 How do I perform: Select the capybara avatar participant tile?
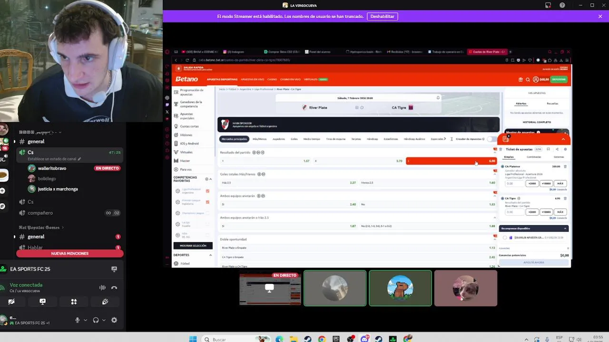pos(400,288)
